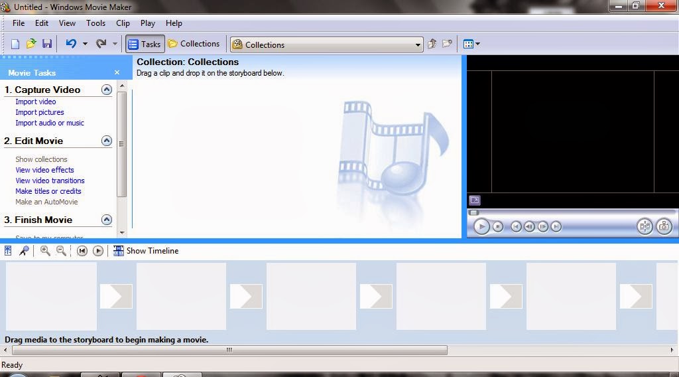Open the Edit menu
The width and height of the screenshot is (679, 377).
tap(42, 23)
